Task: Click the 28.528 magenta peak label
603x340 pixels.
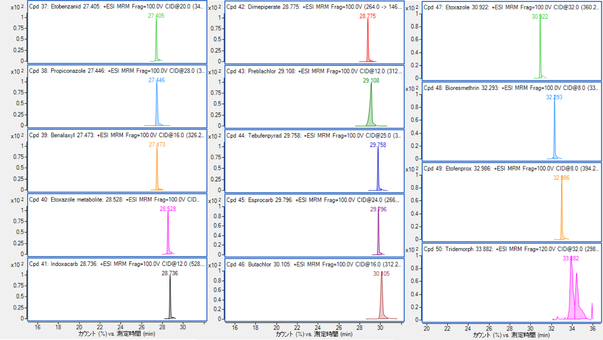Action: pos(168,209)
